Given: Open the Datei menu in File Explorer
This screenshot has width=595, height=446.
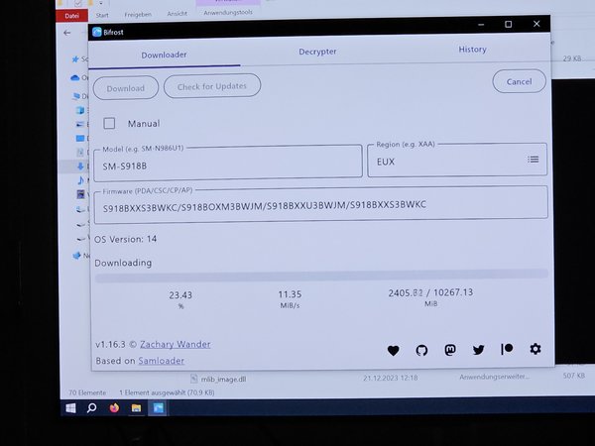Looking at the screenshot, I should click(x=71, y=16).
